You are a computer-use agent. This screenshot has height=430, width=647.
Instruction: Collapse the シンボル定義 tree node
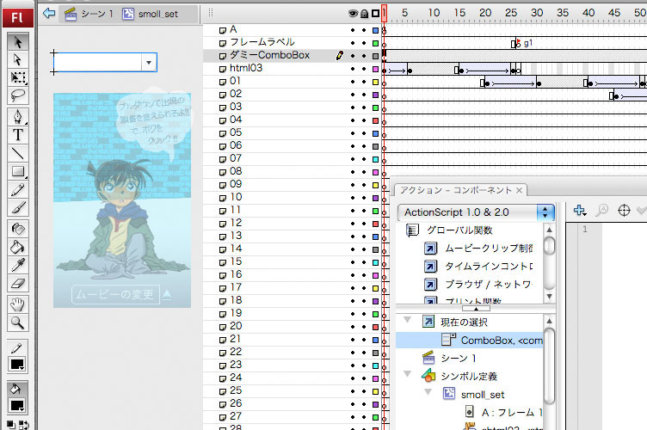point(407,374)
